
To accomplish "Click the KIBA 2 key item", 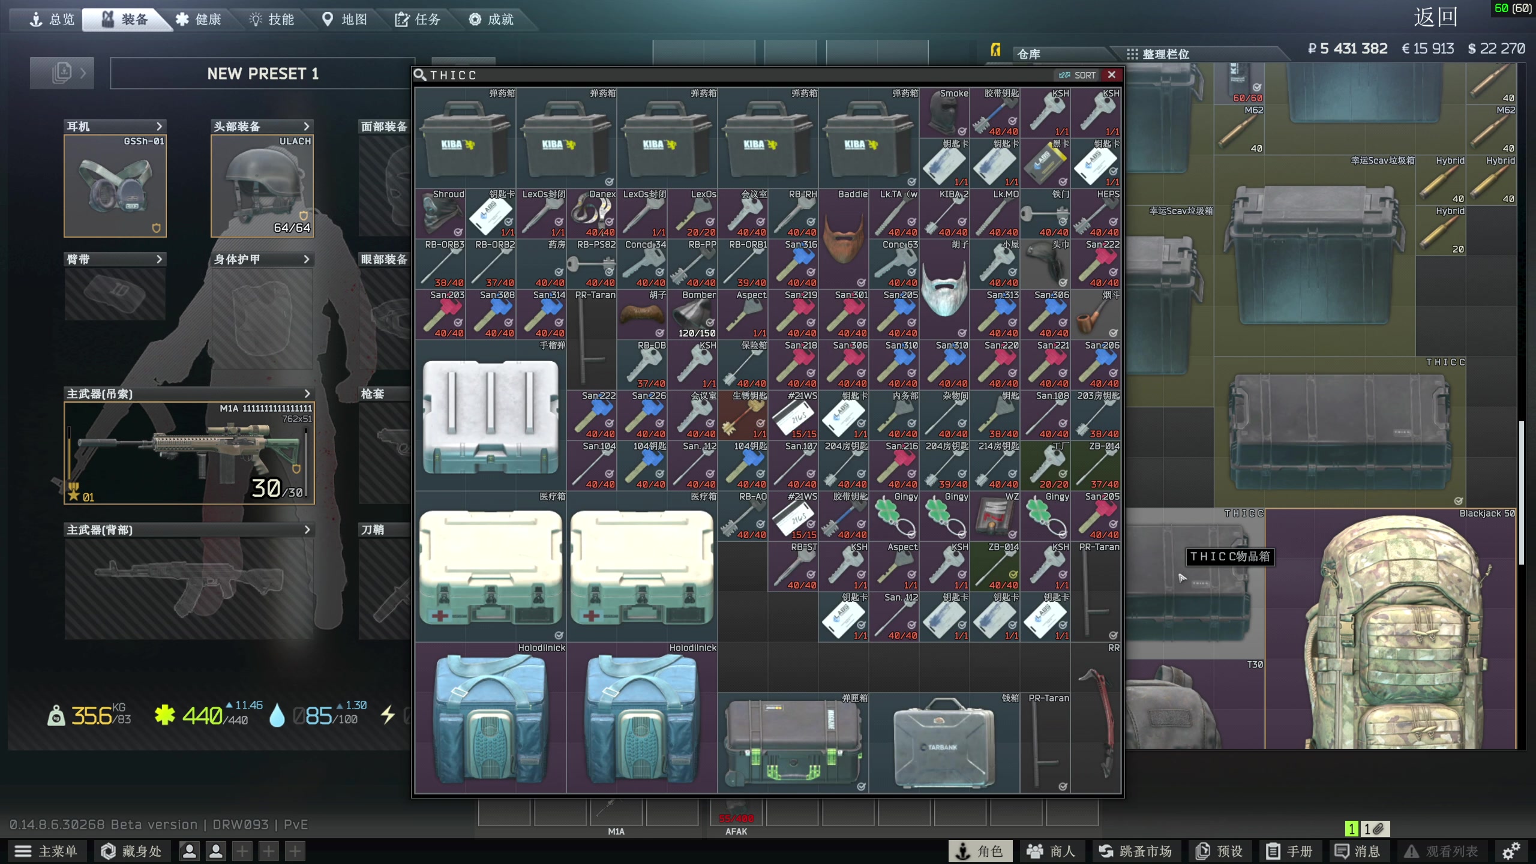I will (x=944, y=214).
